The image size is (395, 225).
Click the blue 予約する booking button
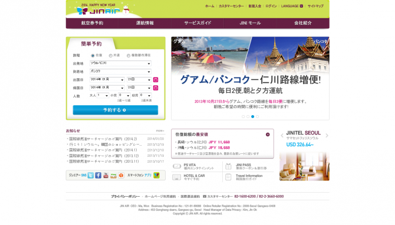pos(116,110)
